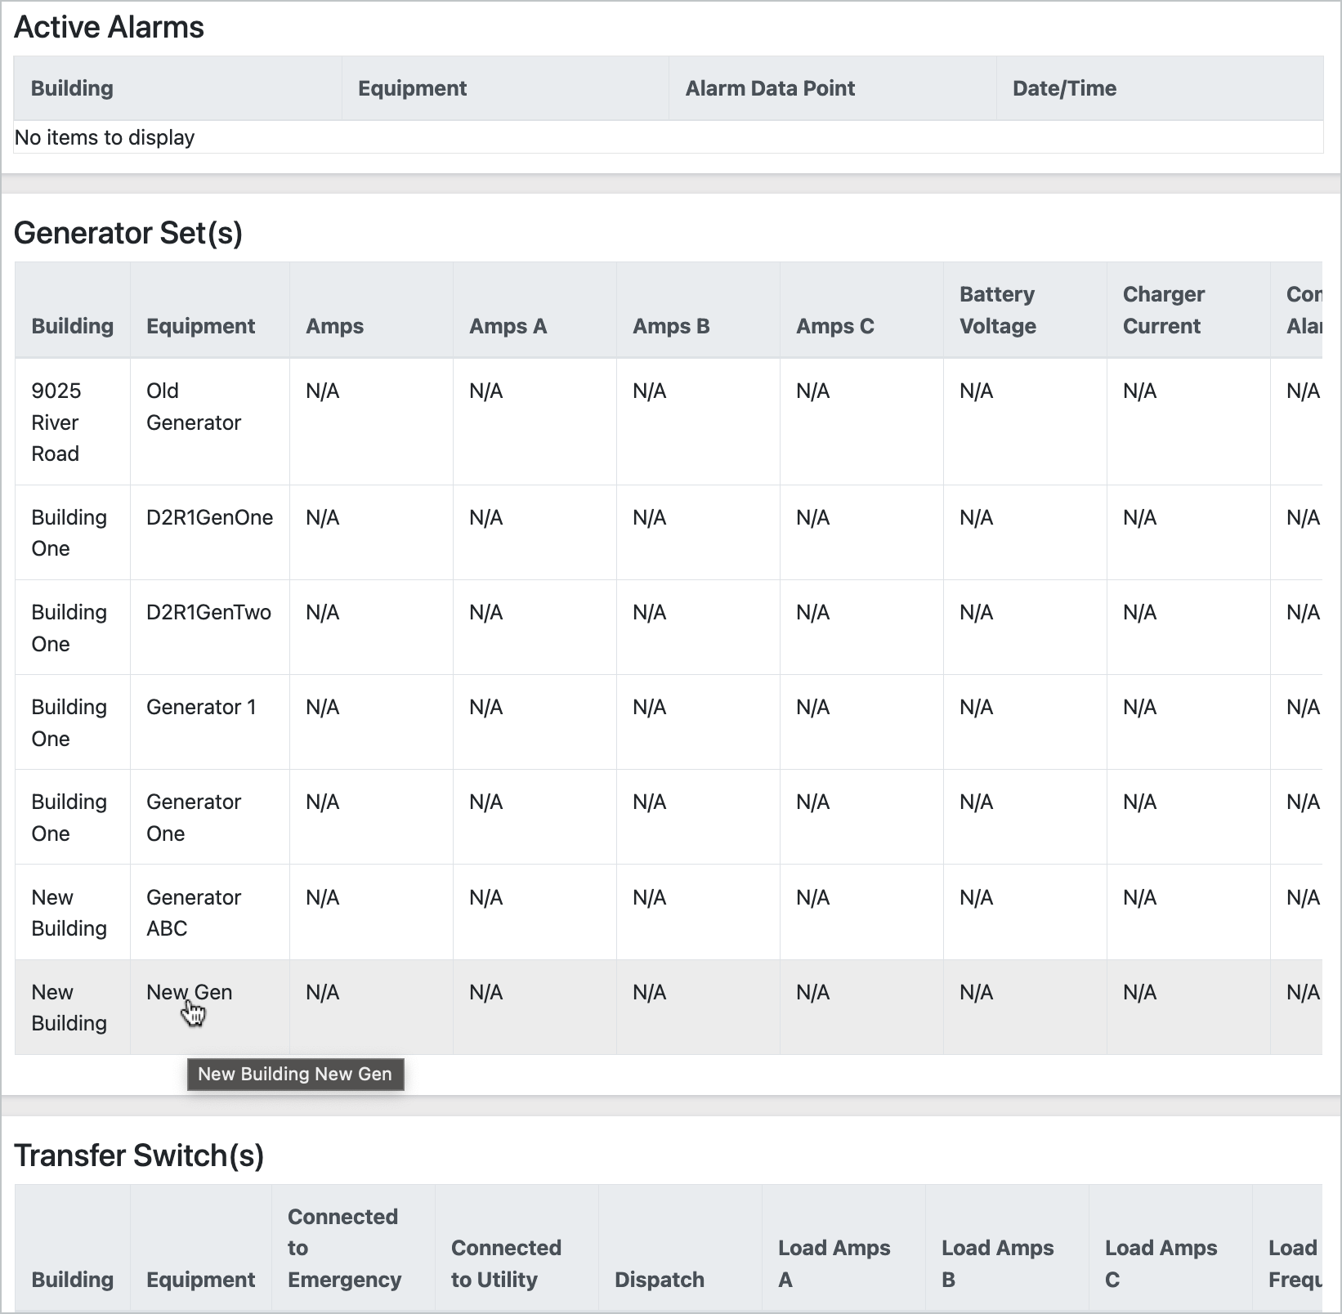The height and width of the screenshot is (1314, 1342).
Task: Click the Amps B column header
Action: point(671,326)
